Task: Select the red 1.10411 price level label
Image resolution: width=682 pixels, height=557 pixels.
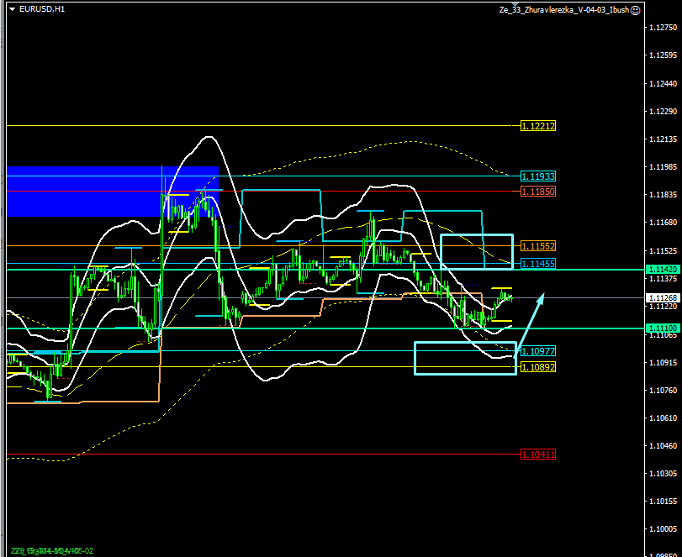Action: (538, 455)
